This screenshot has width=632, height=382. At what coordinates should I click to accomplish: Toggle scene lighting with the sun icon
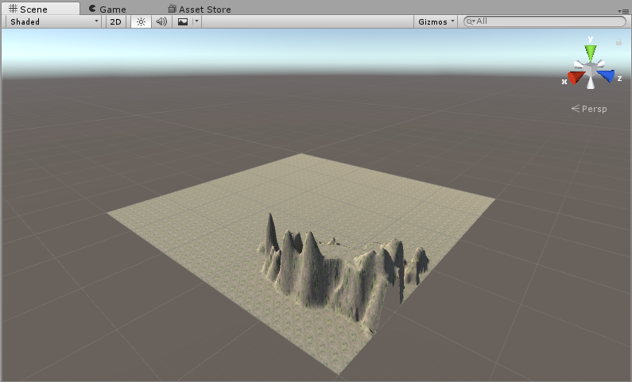click(x=141, y=21)
